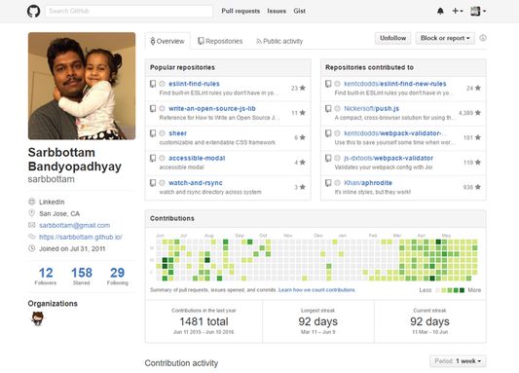Open the sarbbottam@gmail.com email link
519x373 pixels.
pos(74,225)
